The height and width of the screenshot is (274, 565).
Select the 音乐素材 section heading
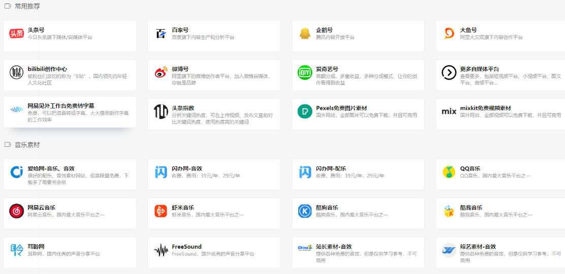pos(27,145)
